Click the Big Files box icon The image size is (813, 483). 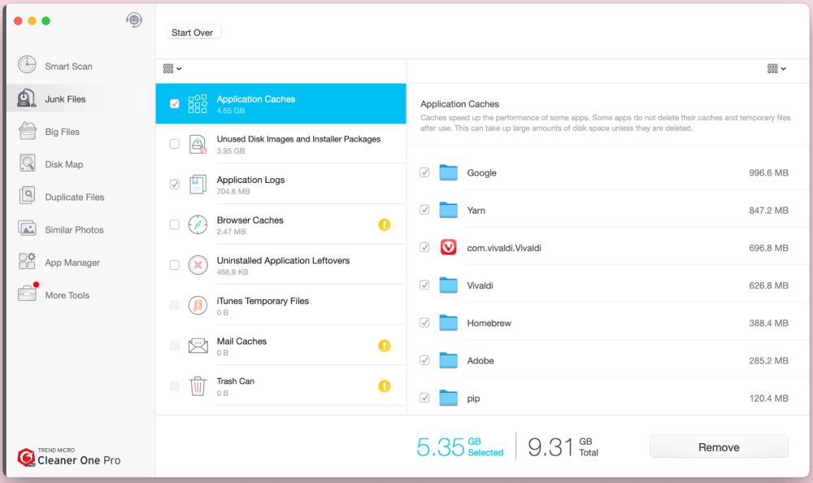pos(28,131)
